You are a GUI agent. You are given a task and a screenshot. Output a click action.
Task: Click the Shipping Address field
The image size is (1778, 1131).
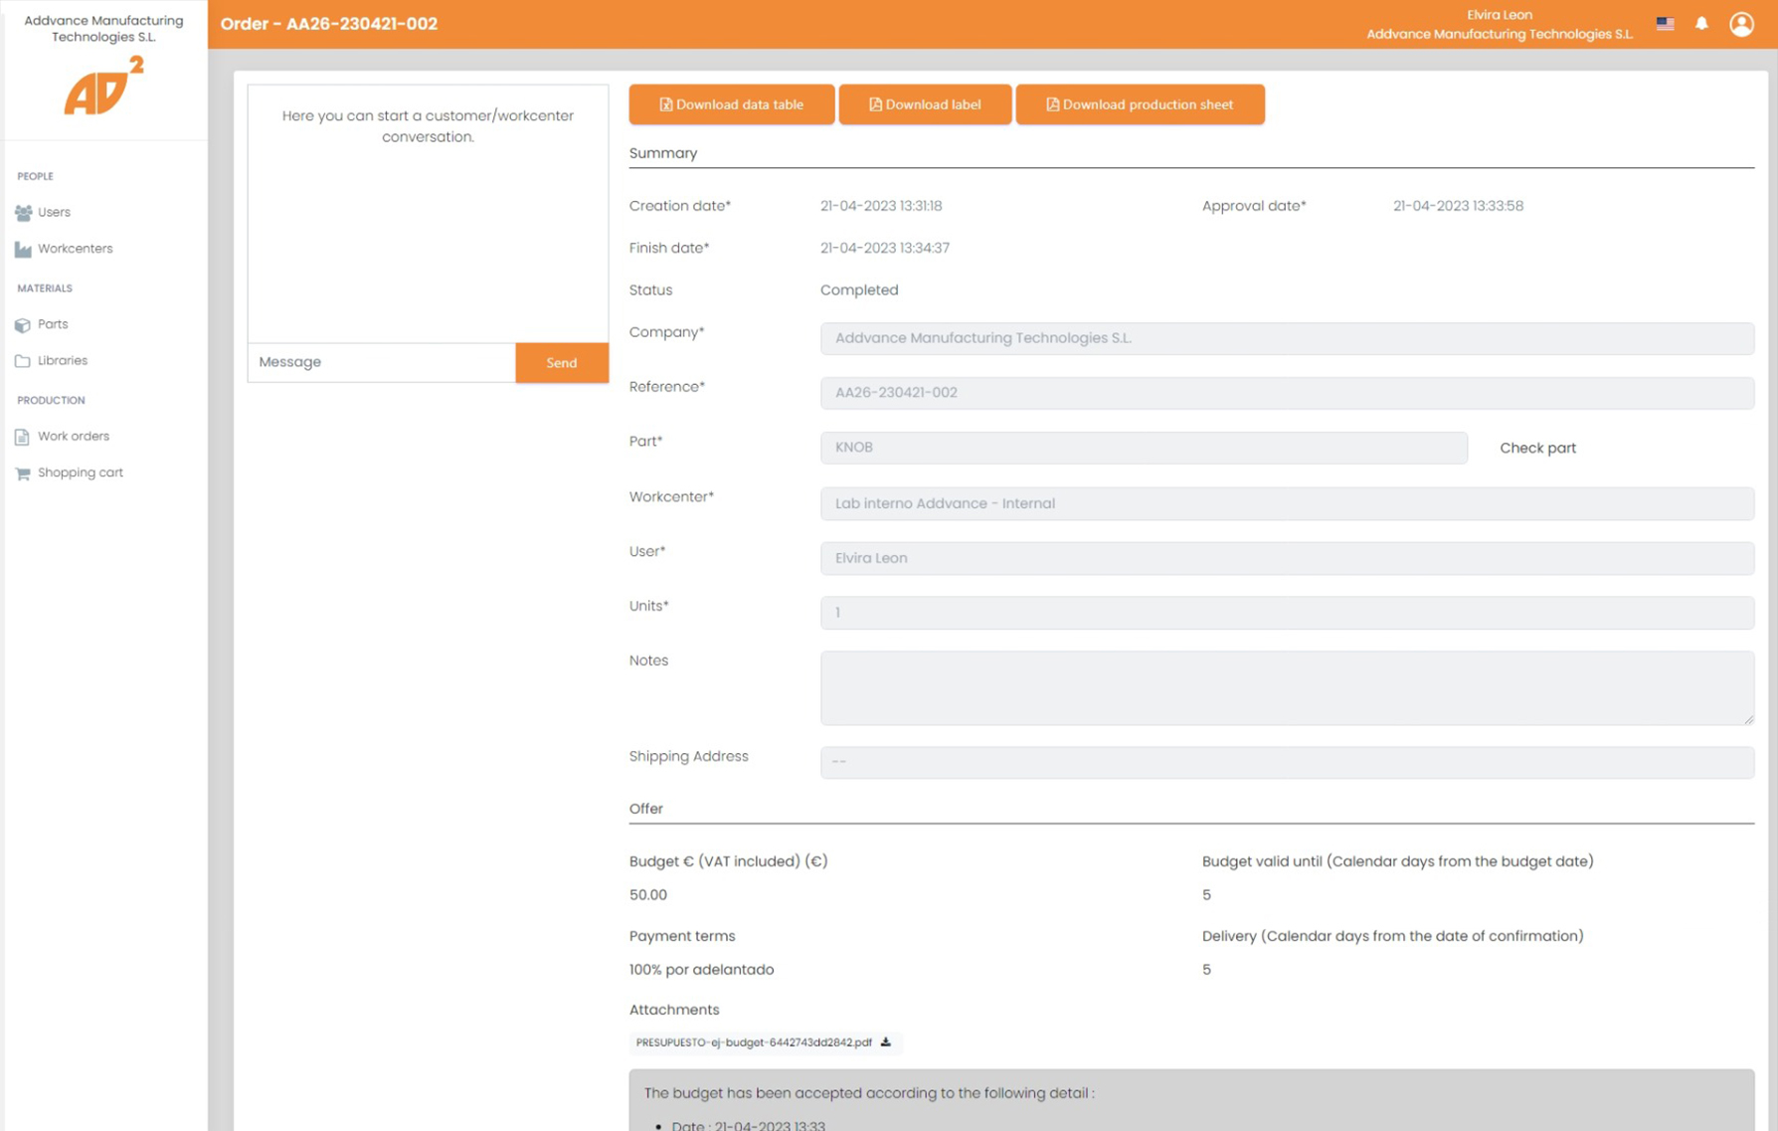(x=1286, y=762)
